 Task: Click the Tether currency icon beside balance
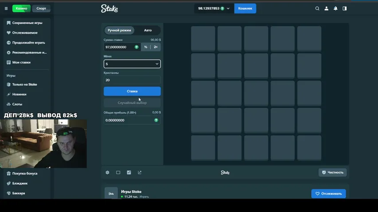pos(222,8)
